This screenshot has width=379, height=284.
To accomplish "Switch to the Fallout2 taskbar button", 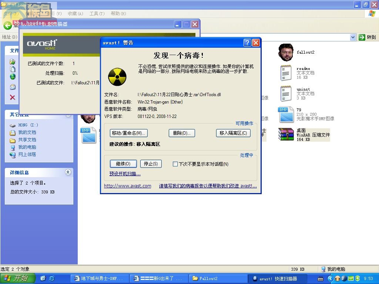I will coord(218,278).
